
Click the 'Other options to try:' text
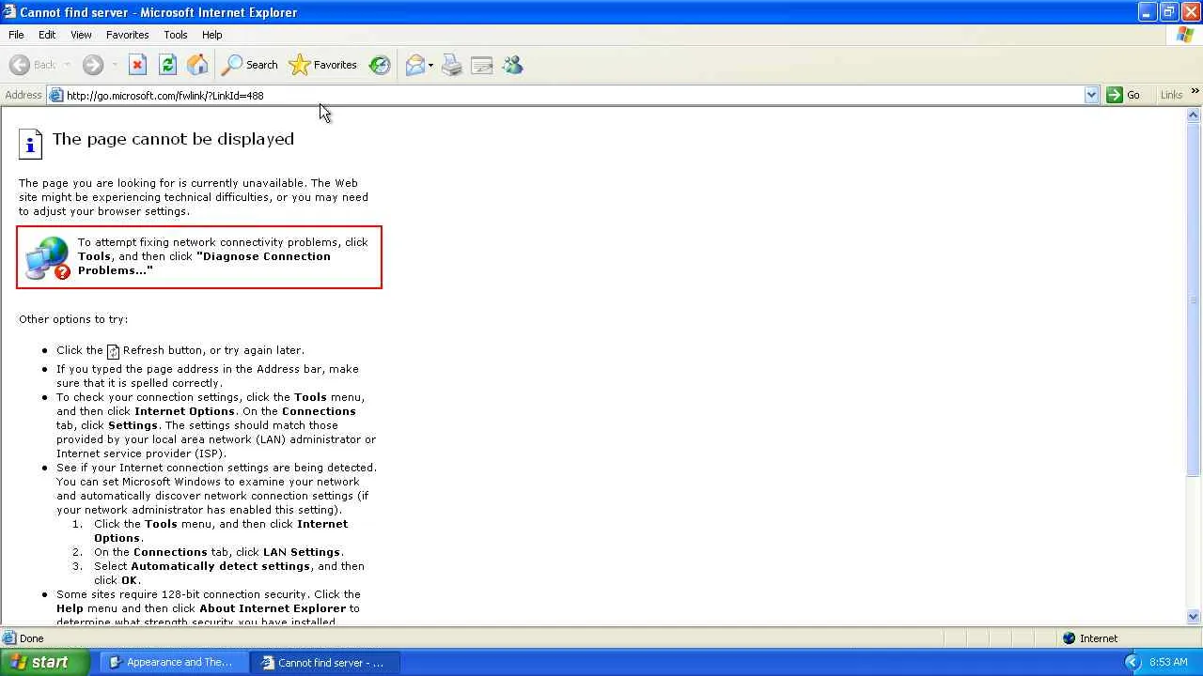click(x=73, y=319)
